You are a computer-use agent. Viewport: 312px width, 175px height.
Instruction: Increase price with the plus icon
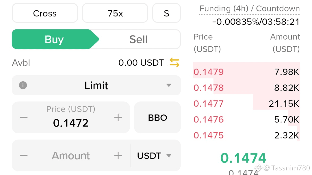pyautogui.click(x=118, y=117)
